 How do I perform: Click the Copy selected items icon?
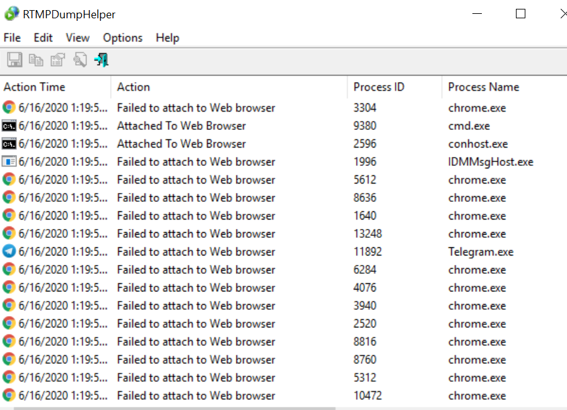click(x=36, y=60)
